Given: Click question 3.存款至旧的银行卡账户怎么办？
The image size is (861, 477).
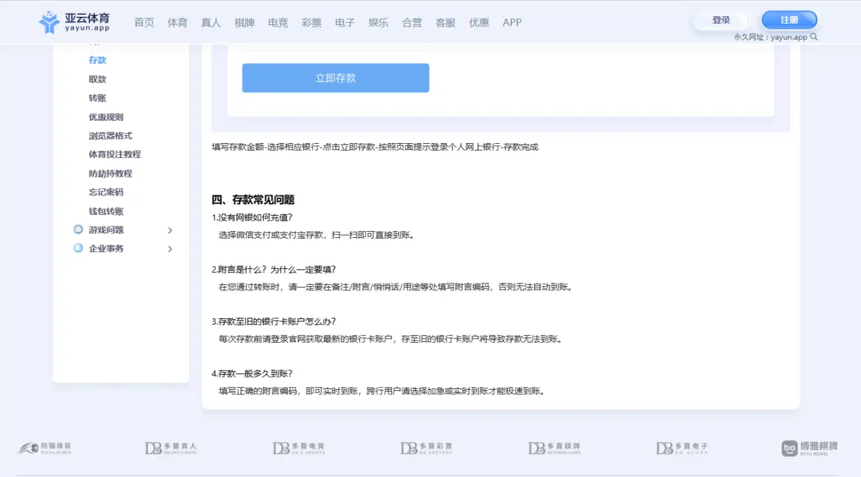Looking at the screenshot, I should [274, 321].
